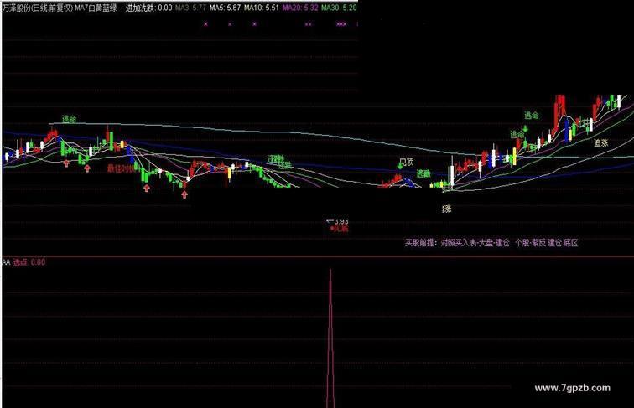The height and width of the screenshot is (408, 634).
Task: Click the 见顶 marker label
Action: (407, 162)
